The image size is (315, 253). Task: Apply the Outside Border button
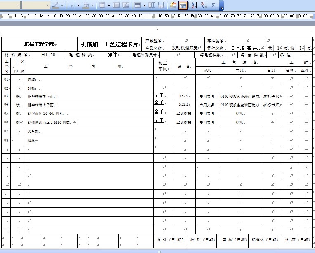pyautogui.click(x=71, y=5)
